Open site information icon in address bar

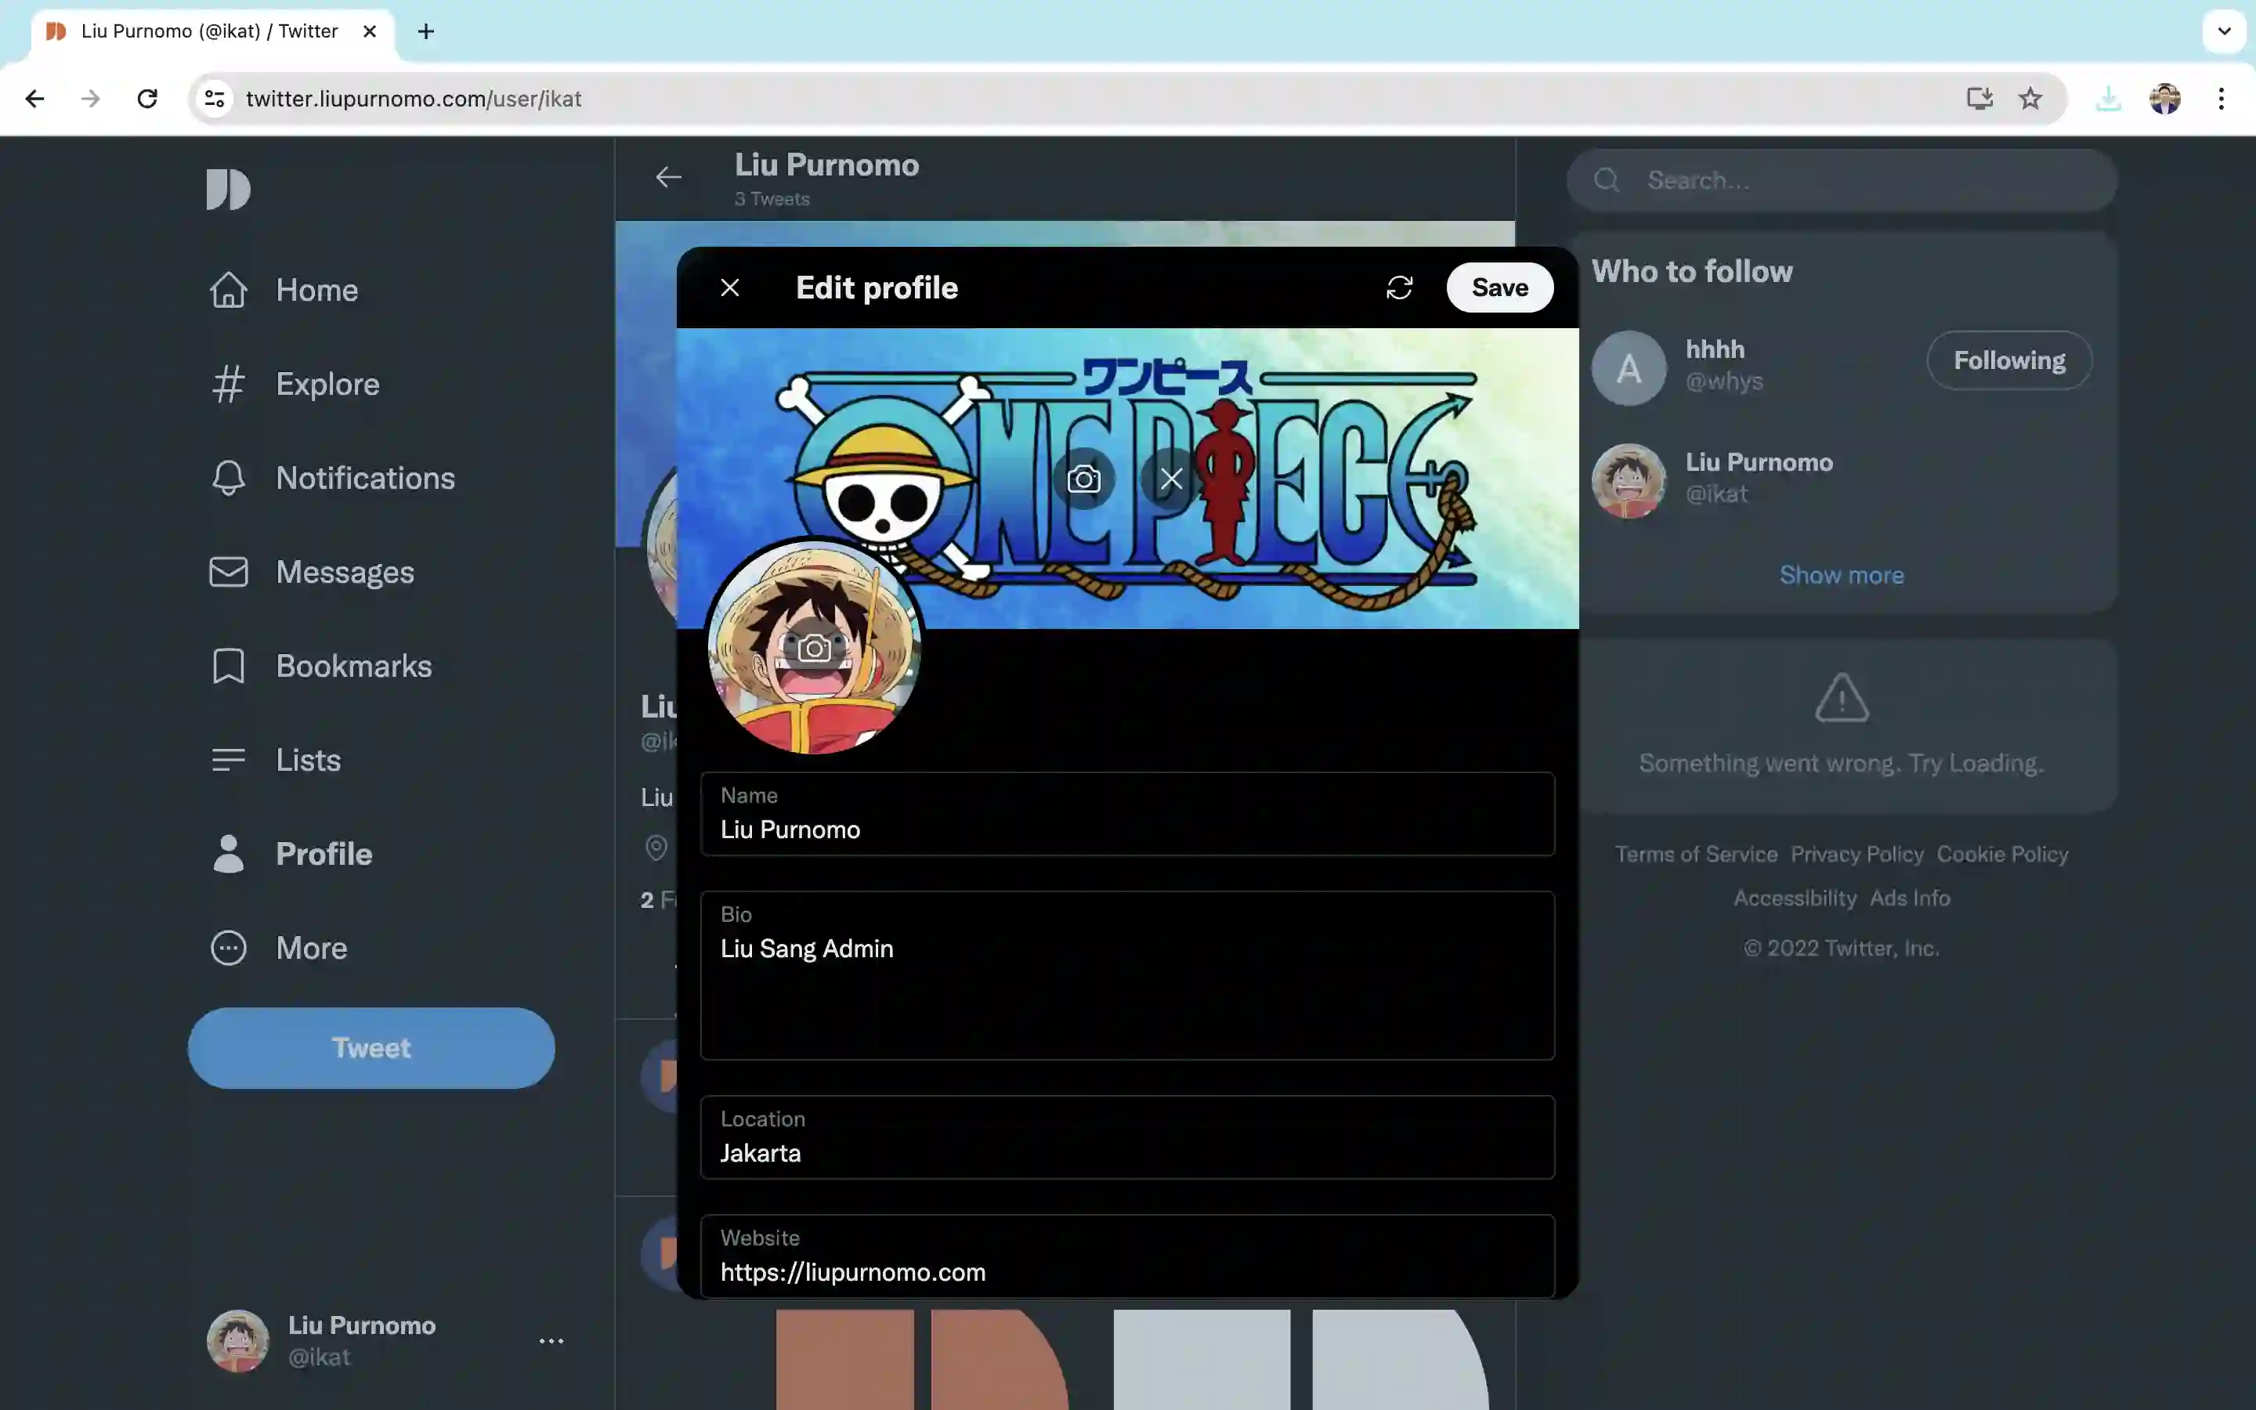[215, 99]
